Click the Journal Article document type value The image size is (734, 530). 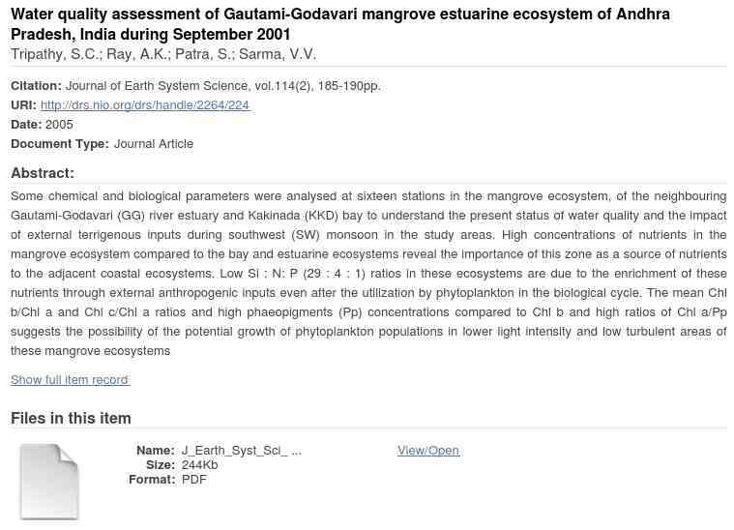[x=154, y=144]
